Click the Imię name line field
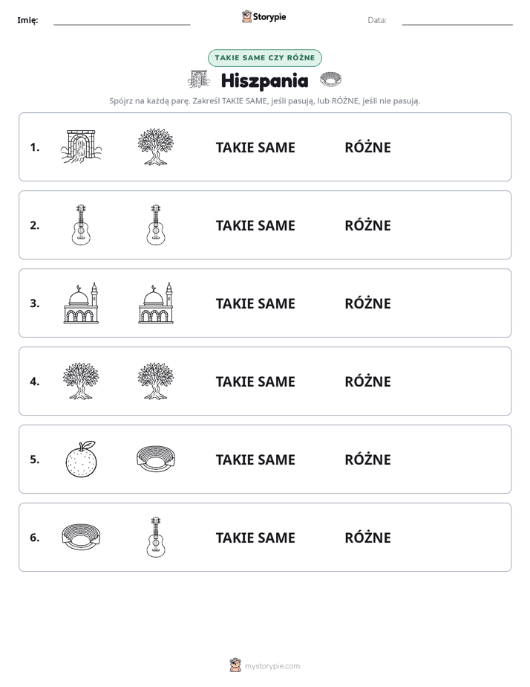530x687 pixels. click(122, 20)
